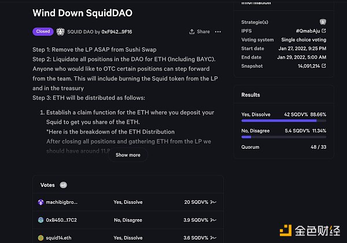The width and height of the screenshot is (347, 243).
Task: View signature icon for 0xB450 vote
Action: pos(212,220)
